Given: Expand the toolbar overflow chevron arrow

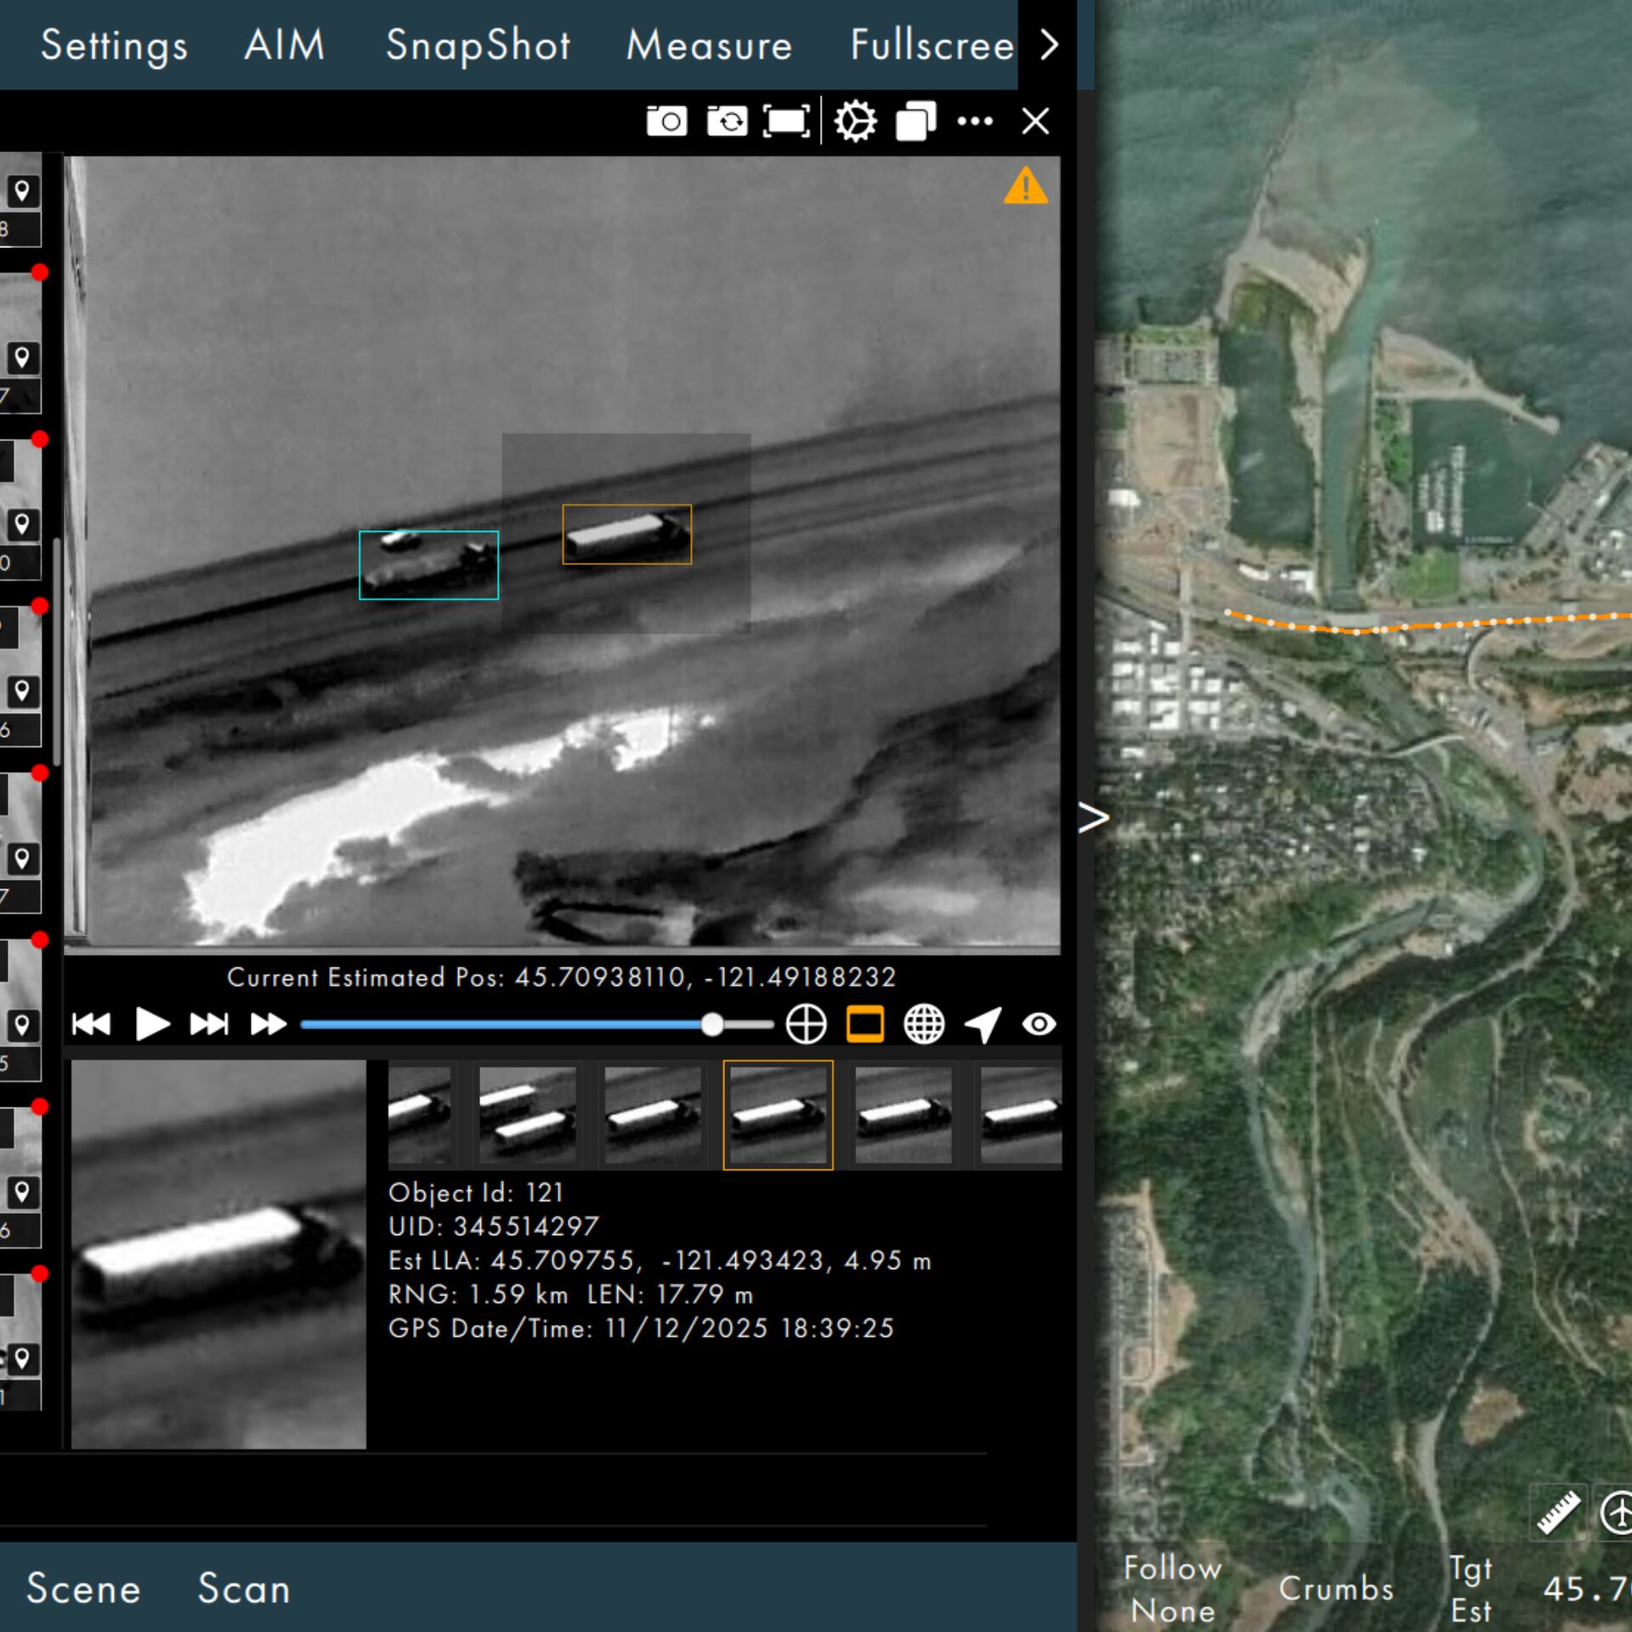Looking at the screenshot, I should 1049,44.
